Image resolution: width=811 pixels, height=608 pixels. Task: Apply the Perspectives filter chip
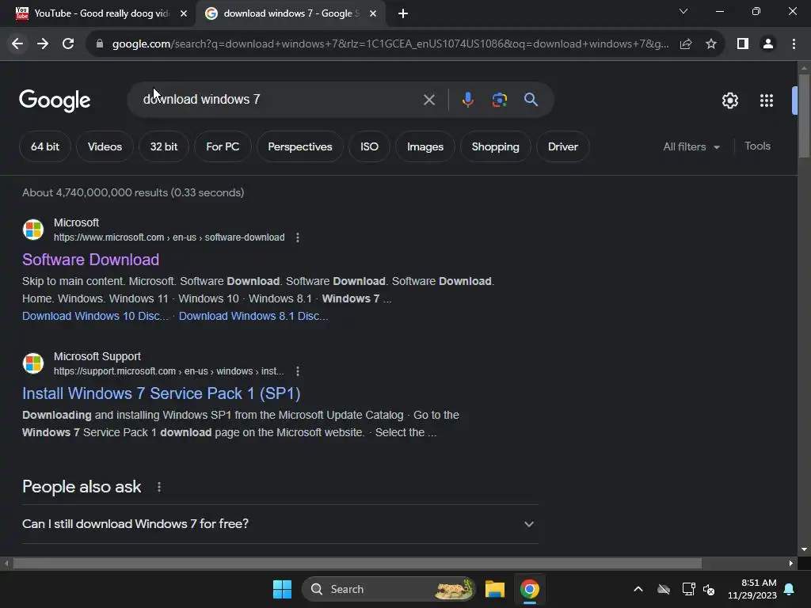(x=300, y=146)
